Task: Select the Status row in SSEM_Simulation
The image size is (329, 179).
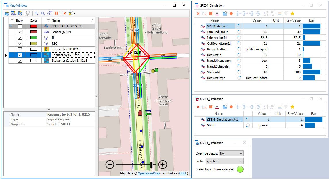Action: tap(260, 125)
